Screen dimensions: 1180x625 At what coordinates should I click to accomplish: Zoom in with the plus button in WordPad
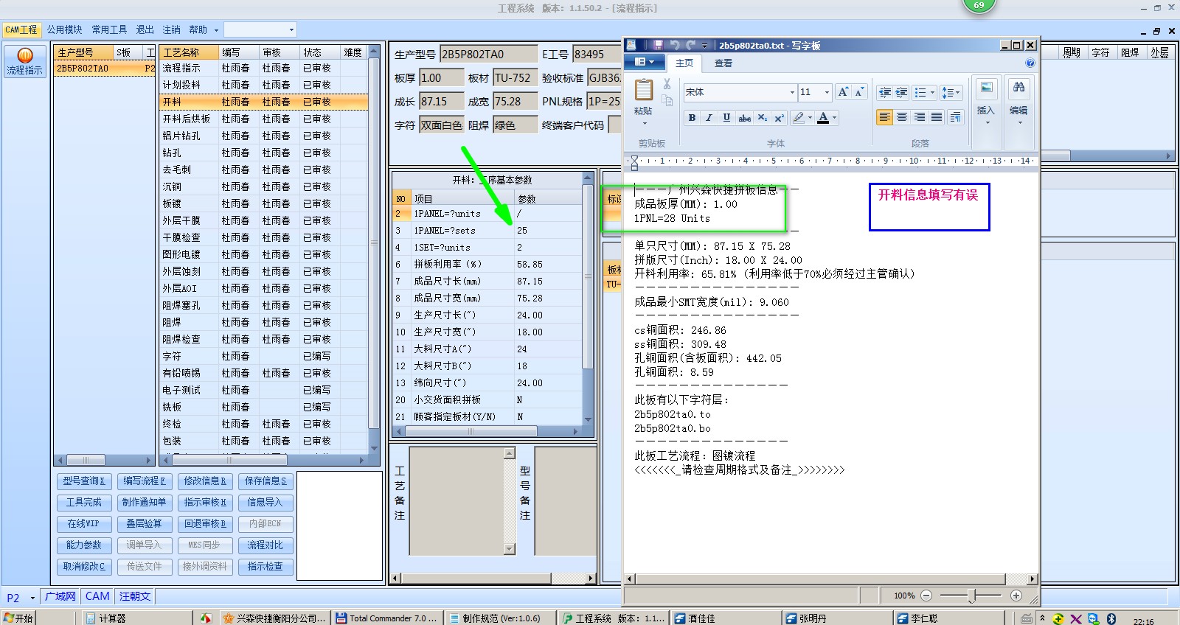(x=1016, y=596)
